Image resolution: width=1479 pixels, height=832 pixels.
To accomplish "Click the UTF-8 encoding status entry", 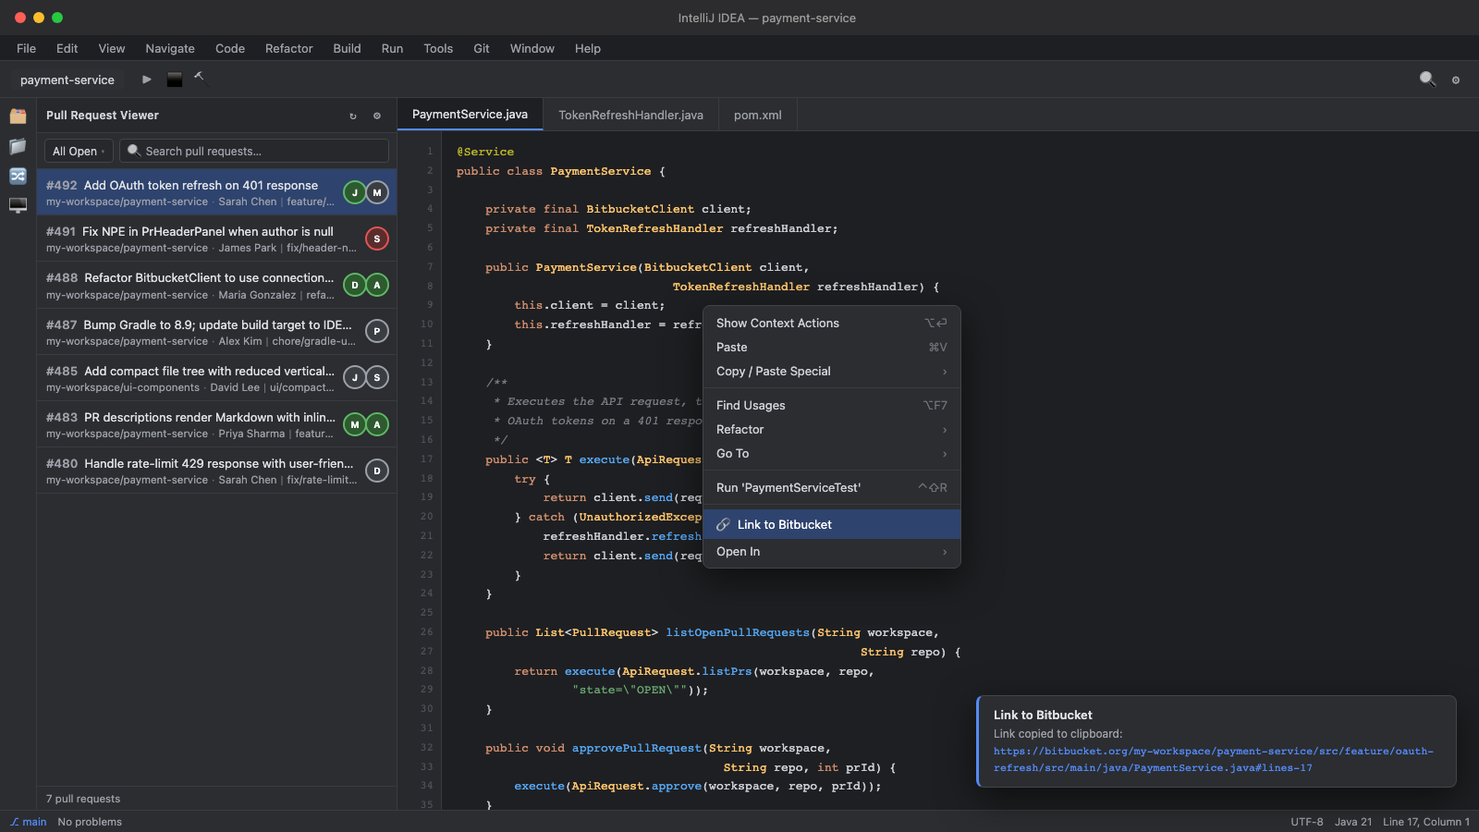I will click(1307, 822).
